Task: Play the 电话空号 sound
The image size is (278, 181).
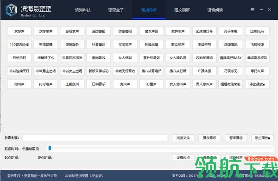Action: pyautogui.click(x=204, y=44)
